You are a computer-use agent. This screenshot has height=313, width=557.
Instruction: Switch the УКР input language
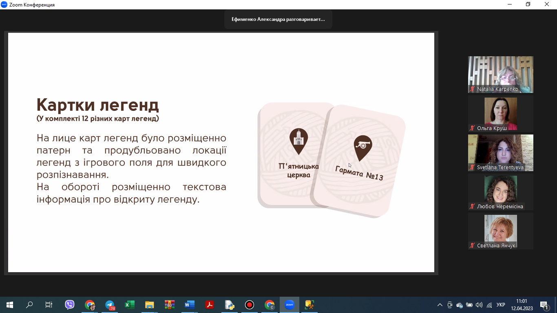click(x=501, y=305)
